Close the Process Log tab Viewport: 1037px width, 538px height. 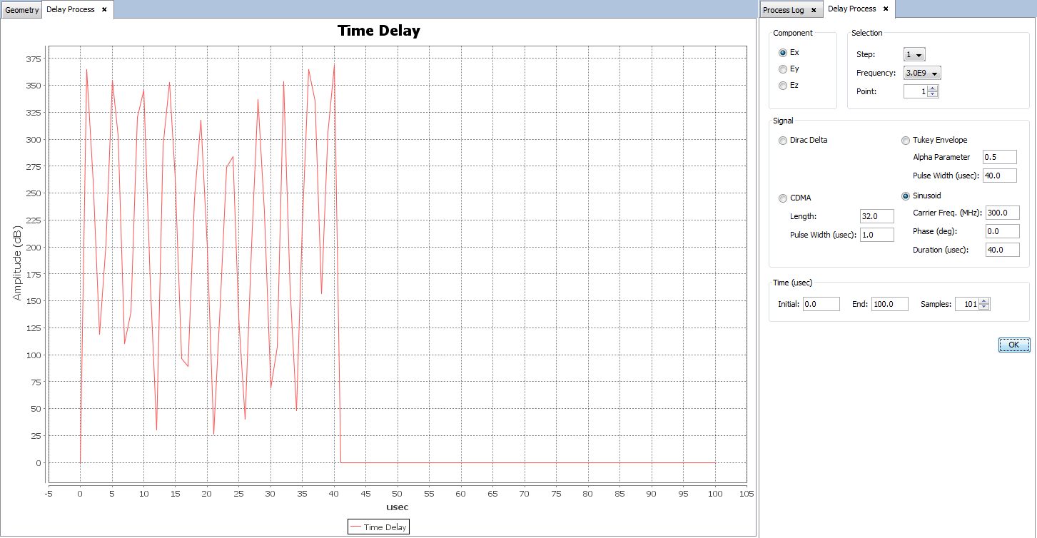(814, 10)
